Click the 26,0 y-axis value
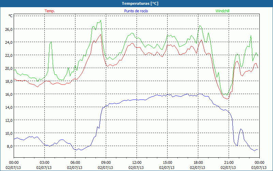This screenshot has height=171, width=273. point(9,29)
